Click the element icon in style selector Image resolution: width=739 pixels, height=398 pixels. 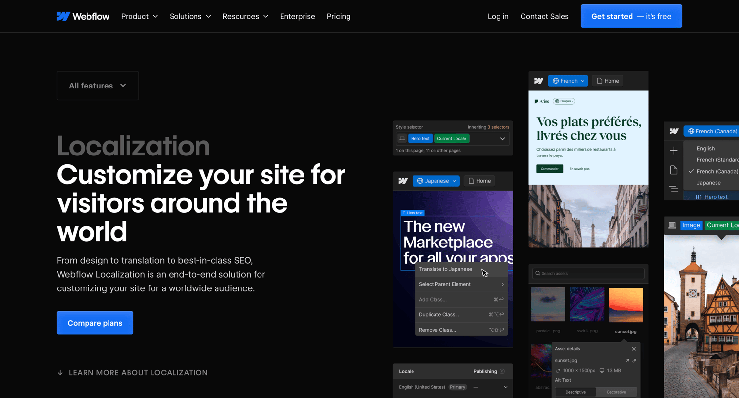(402, 138)
